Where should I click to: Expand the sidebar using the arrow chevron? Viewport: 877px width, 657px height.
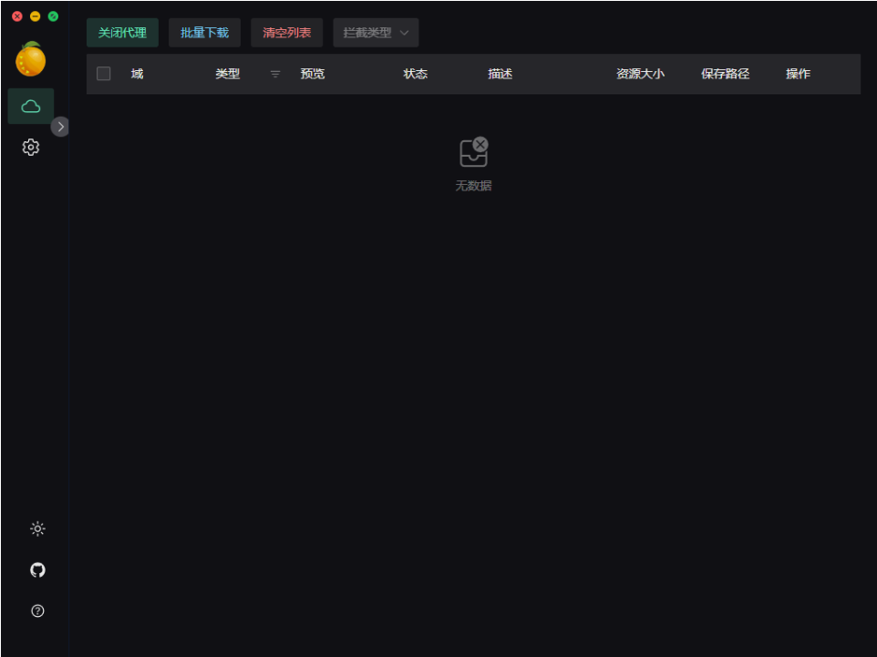click(60, 127)
